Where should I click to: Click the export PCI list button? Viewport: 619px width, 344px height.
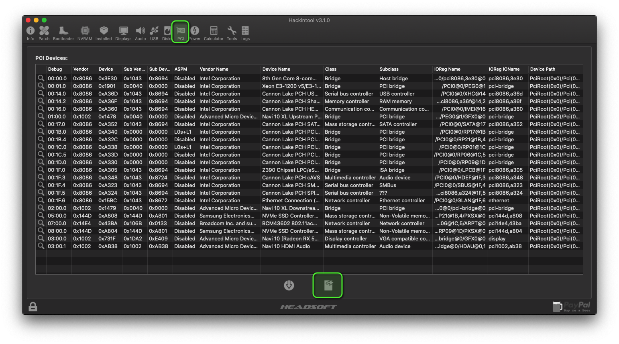coord(328,285)
